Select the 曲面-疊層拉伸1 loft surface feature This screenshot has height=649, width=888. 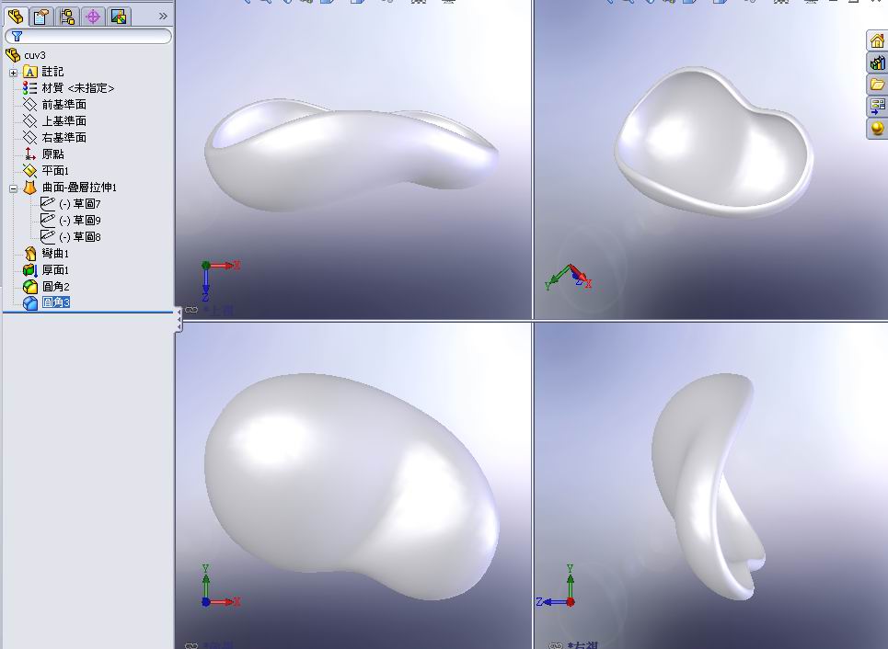[x=79, y=188]
